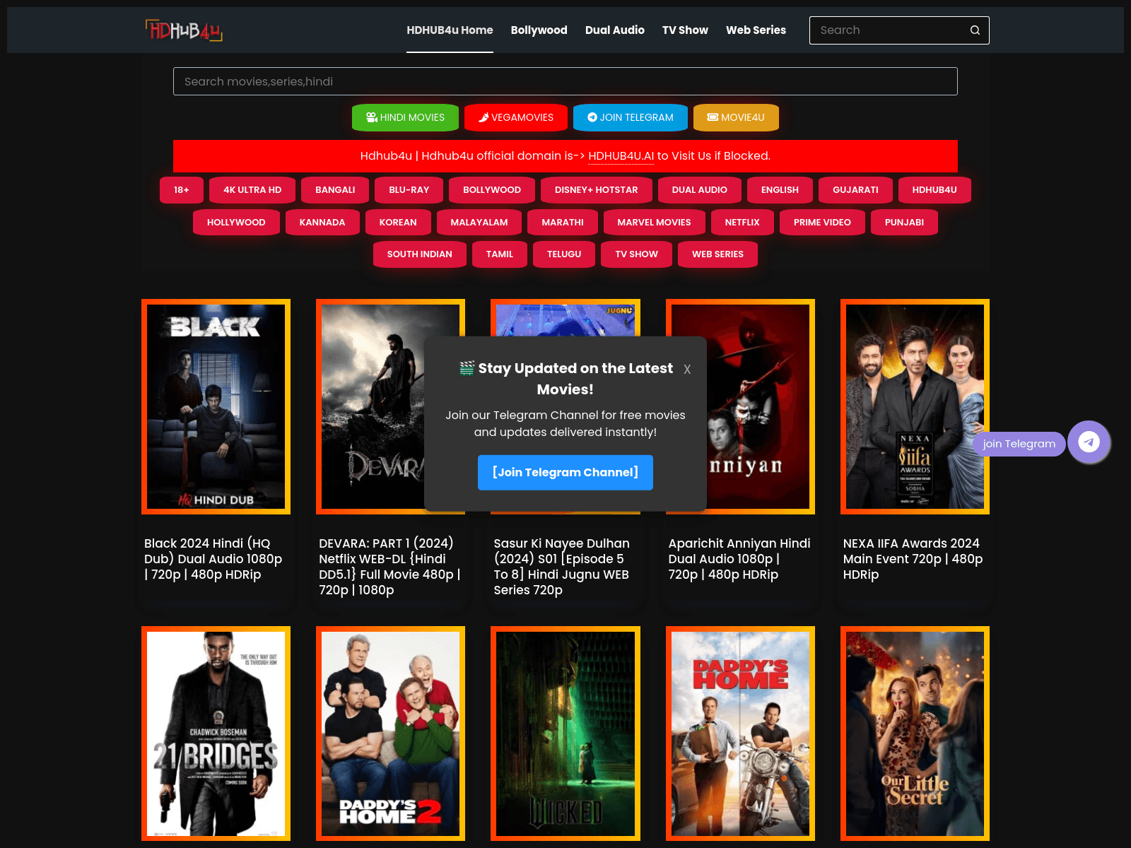Viewport: 1131px width, 848px height.
Task: Open the HDHUB4U.AI domain link
Action: [621, 156]
